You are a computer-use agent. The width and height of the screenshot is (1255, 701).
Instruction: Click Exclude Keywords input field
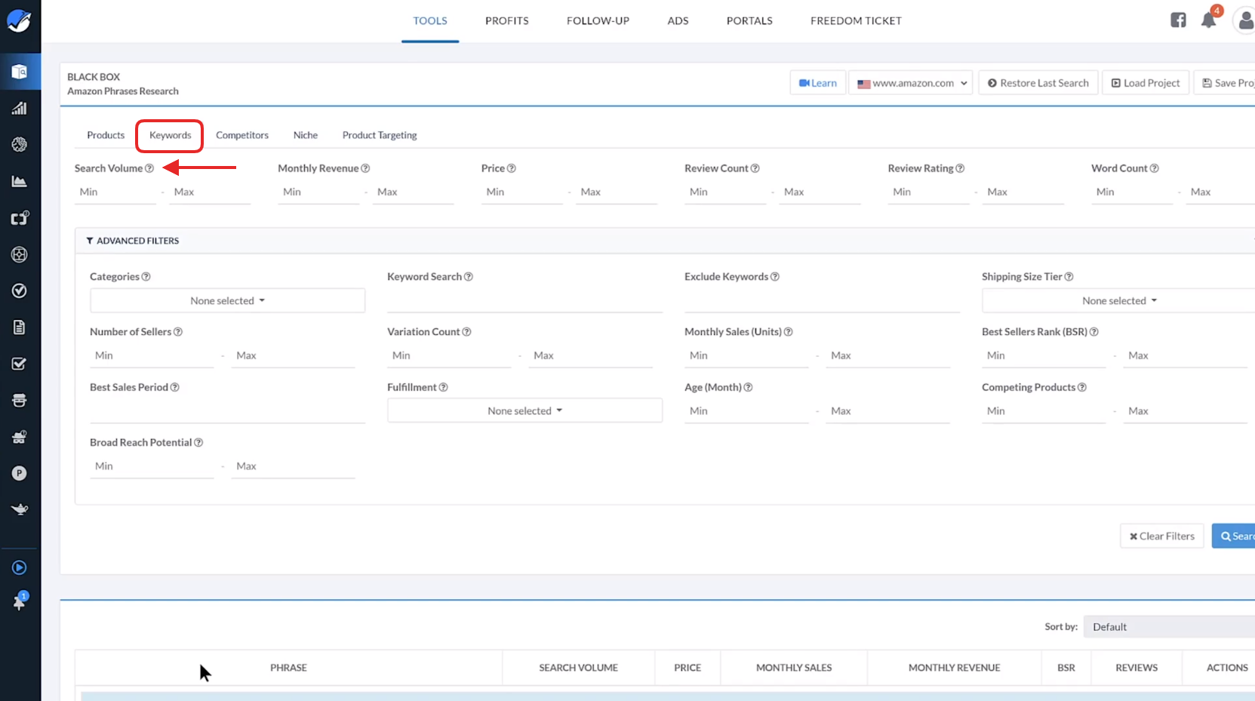[x=822, y=301]
